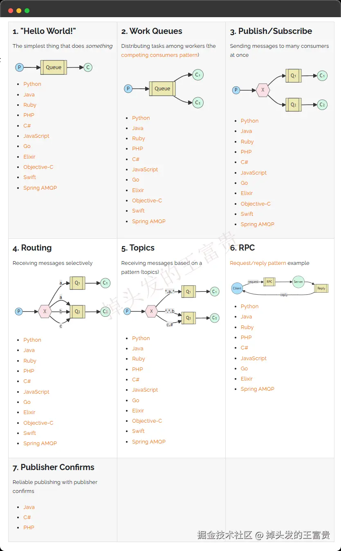
Task: Click the red close window dot
Action: point(11,11)
